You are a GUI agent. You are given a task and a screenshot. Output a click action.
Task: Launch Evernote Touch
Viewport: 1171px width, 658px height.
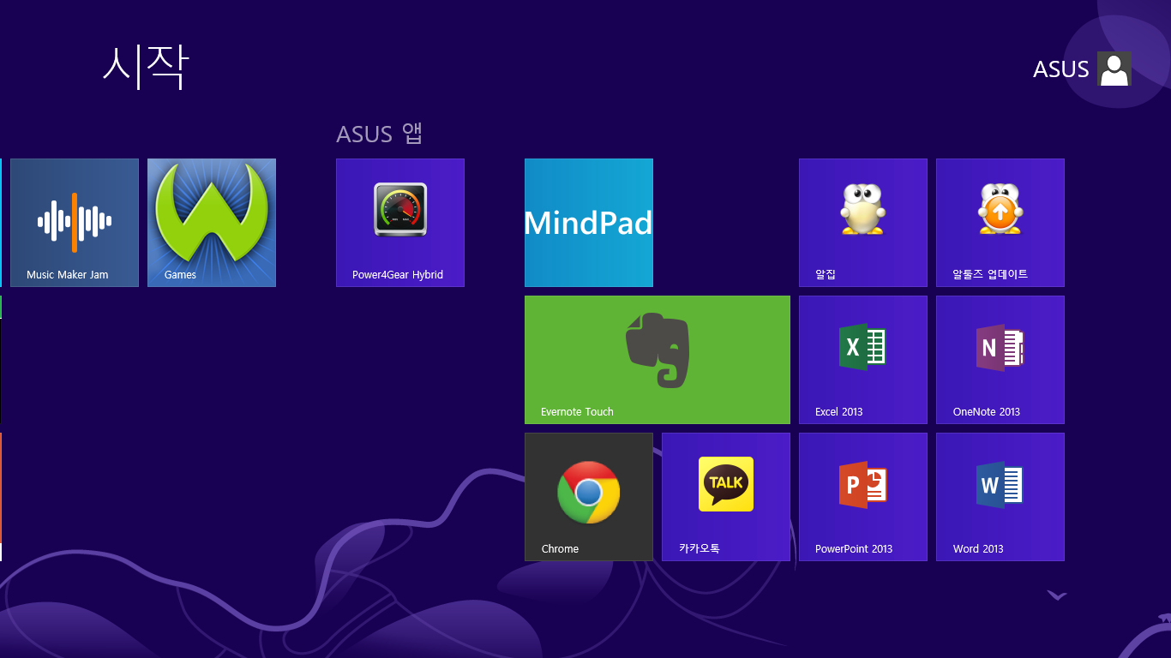pyautogui.click(x=658, y=360)
